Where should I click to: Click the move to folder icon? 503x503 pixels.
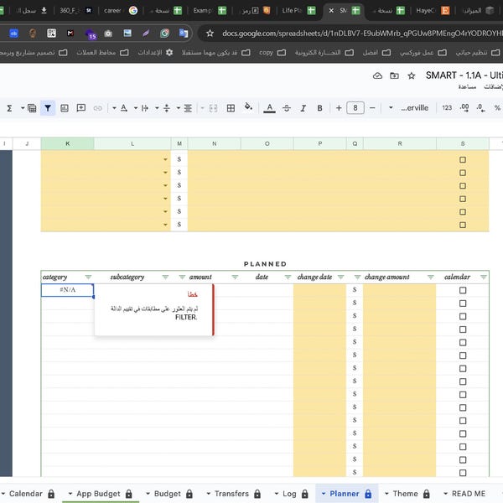click(394, 75)
